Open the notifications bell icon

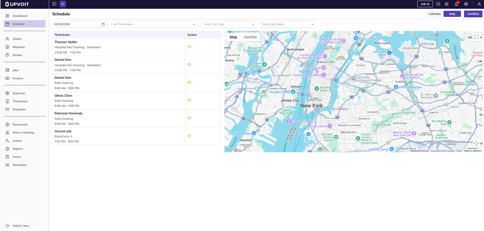456,4
